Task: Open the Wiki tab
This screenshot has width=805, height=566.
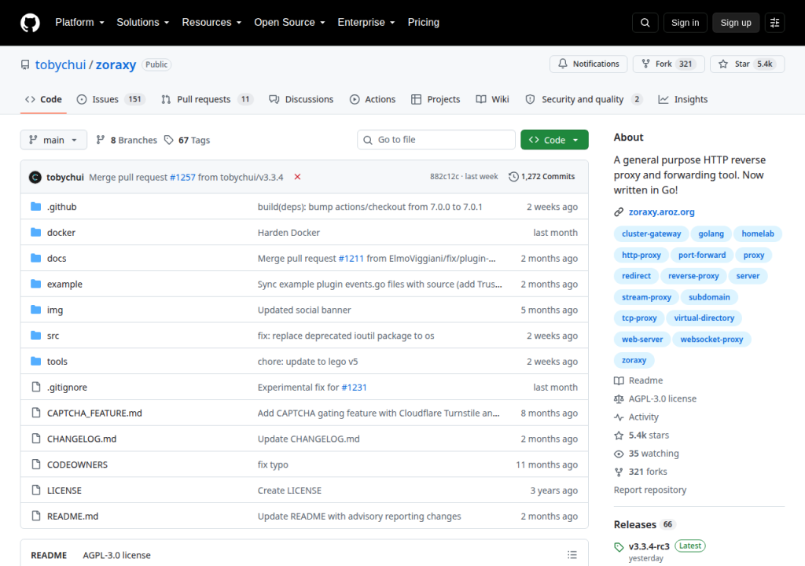Action: point(492,99)
